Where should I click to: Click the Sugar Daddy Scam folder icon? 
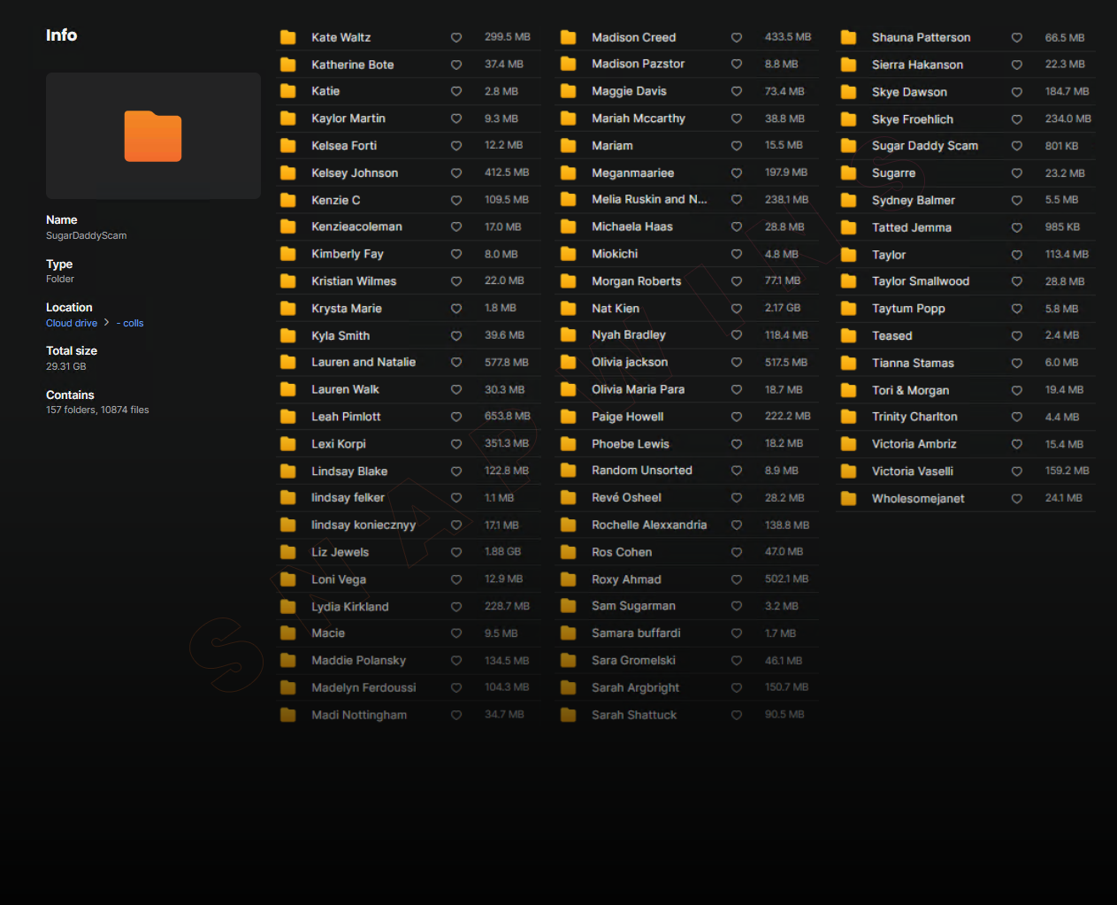(x=848, y=146)
